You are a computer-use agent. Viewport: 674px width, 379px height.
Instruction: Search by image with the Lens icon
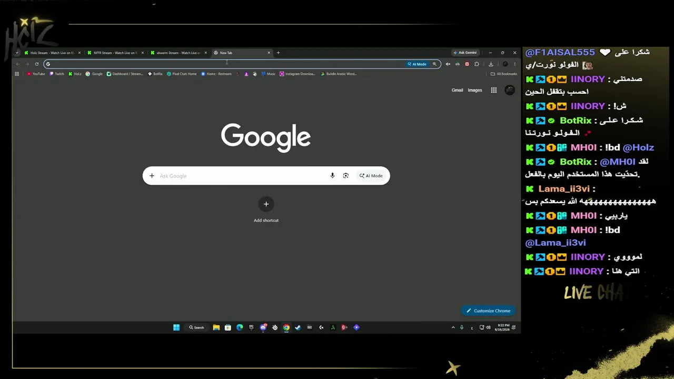[345, 176]
